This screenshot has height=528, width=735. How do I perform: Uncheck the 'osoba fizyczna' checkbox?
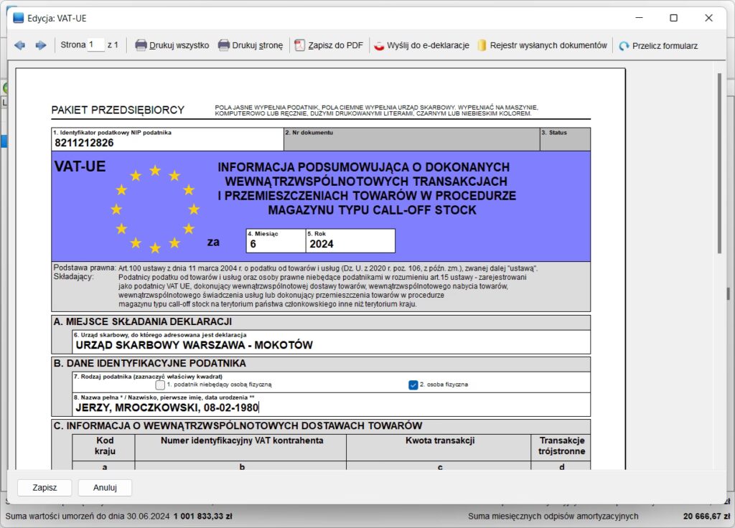click(x=413, y=385)
